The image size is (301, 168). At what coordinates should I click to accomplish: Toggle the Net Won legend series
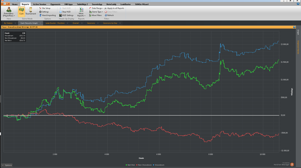[x=130, y=165]
